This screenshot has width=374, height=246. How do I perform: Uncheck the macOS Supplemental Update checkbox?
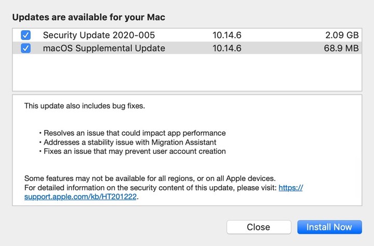coord(25,48)
